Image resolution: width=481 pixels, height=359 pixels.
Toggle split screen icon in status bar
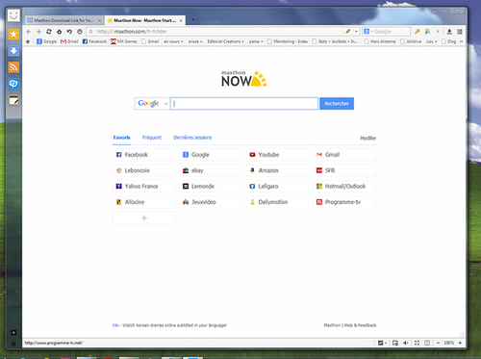click(x=427, y=343)
